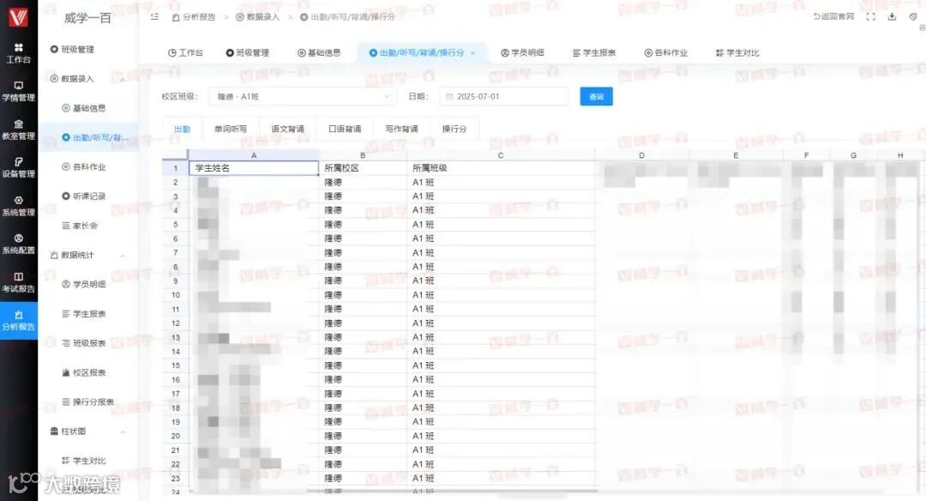This screenshot has width=926, height=501.
Task: Close the 出勤/听写/背诵/操行分 tab
Action: (x=473, y=53)
